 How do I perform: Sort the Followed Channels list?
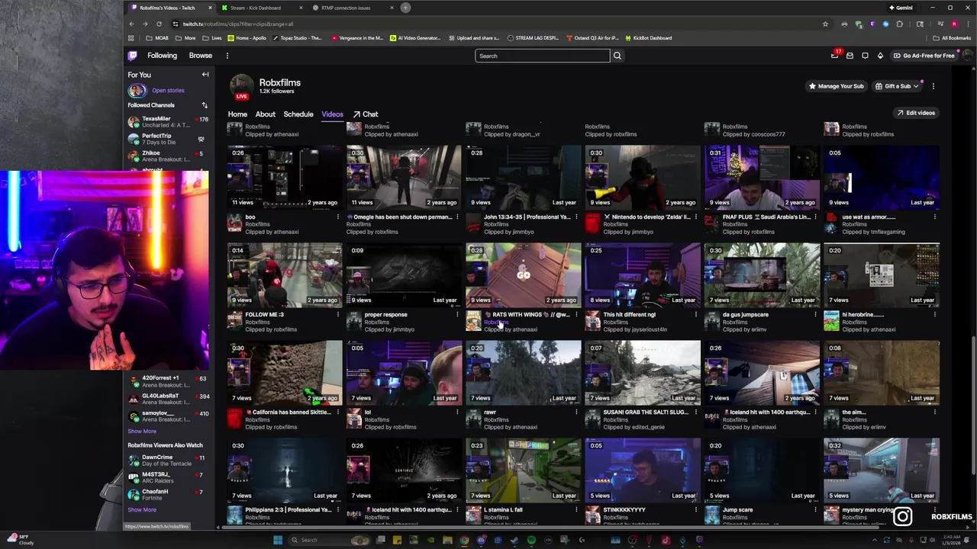(x=205, y=105)
